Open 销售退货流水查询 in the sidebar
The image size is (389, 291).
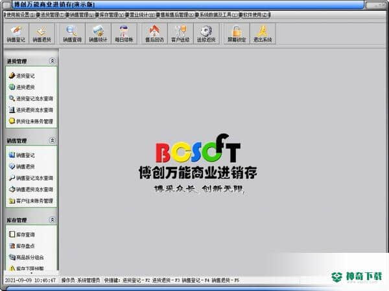click(31, 189)
